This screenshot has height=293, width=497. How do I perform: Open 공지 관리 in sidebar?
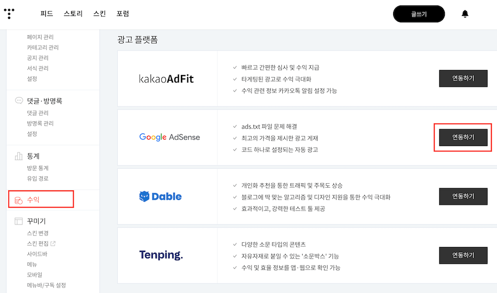pyautogui.click(x=38, y=58)
